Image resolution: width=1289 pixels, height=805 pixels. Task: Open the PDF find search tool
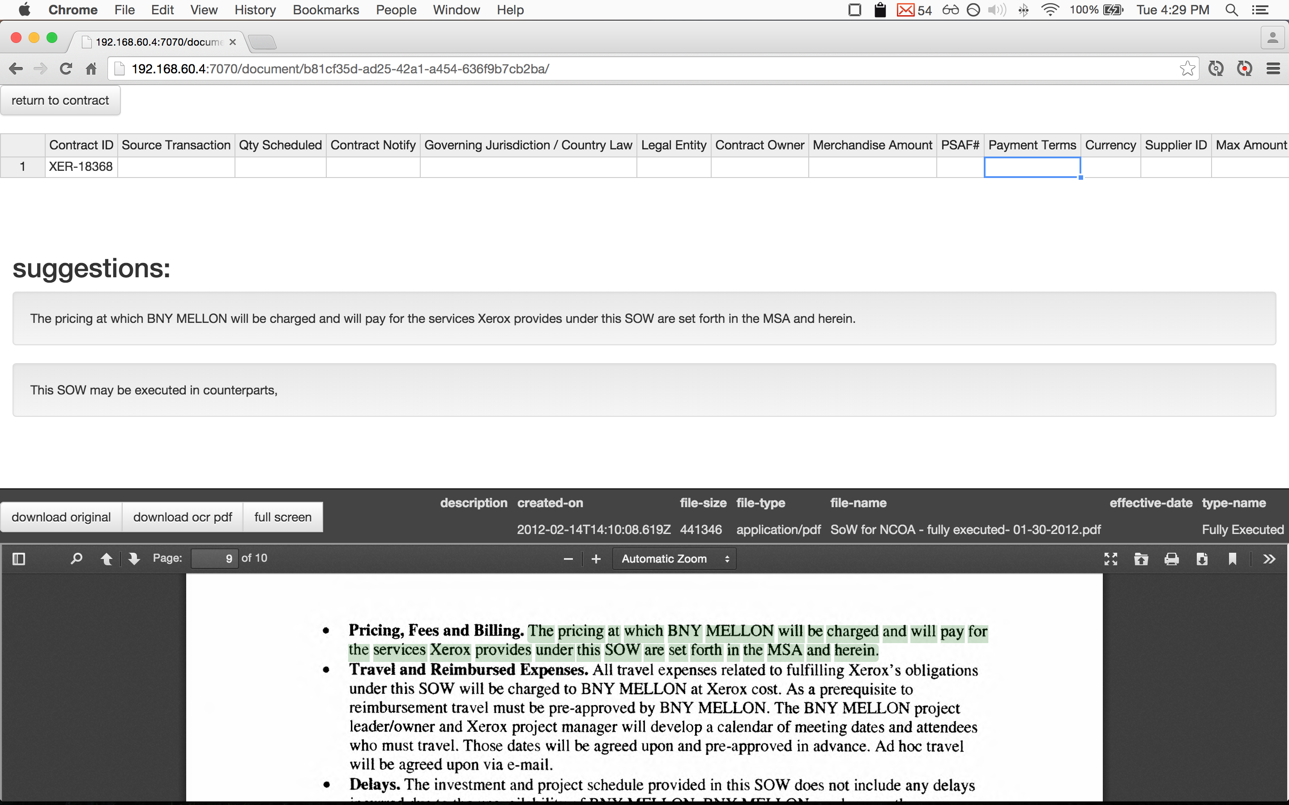76,559
